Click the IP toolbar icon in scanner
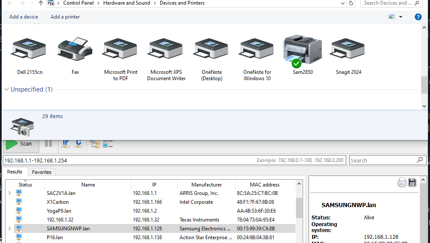The image size is (430, 243). [65, 143]
